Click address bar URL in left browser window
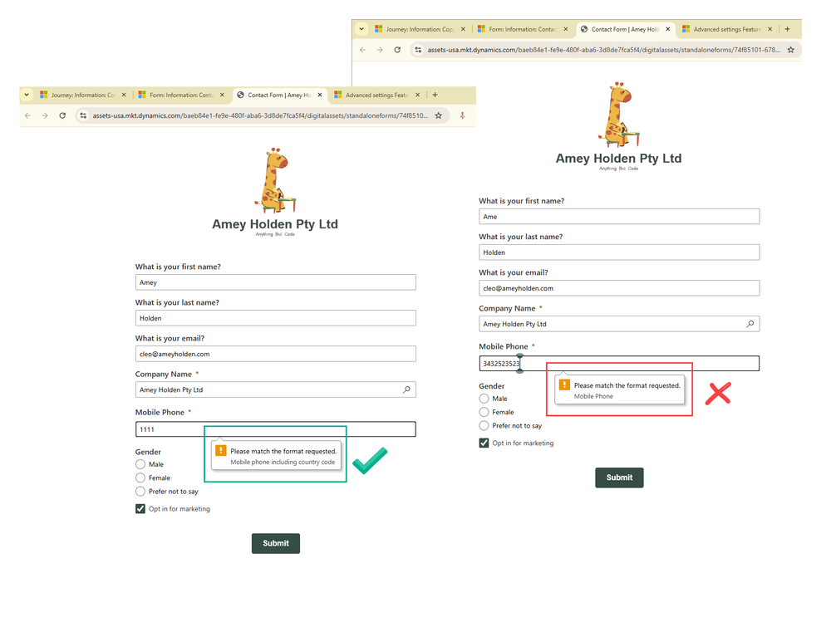831x617 pixels. [260, 115]
